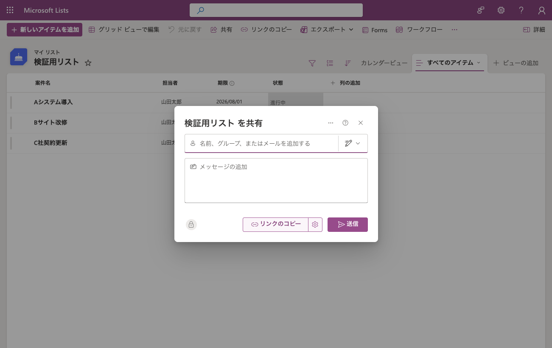This screenshot has height=348, width=552.
Task: Click Microsoft Lists title link
Action: point(46,10)
